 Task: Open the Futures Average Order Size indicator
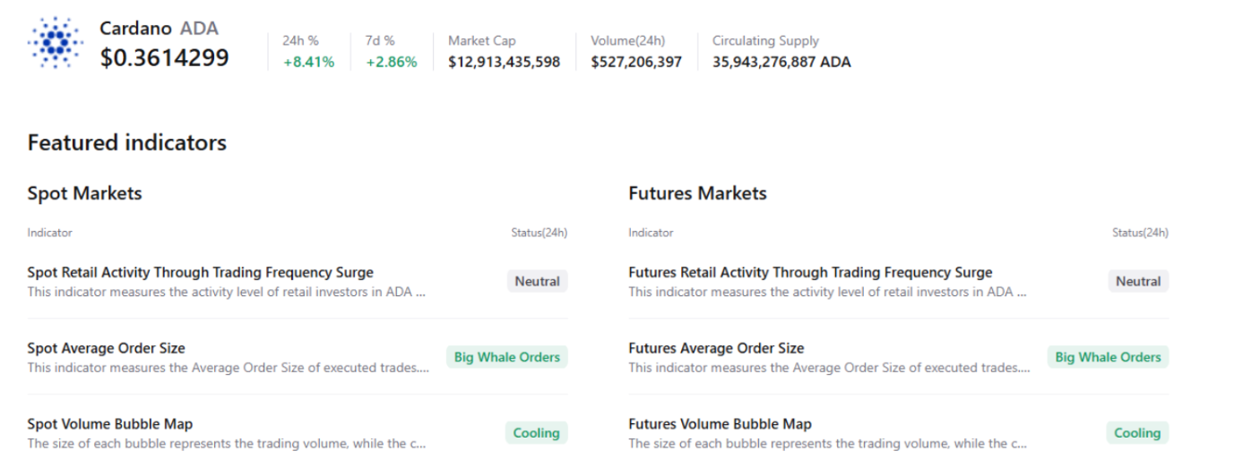(716, 348)
